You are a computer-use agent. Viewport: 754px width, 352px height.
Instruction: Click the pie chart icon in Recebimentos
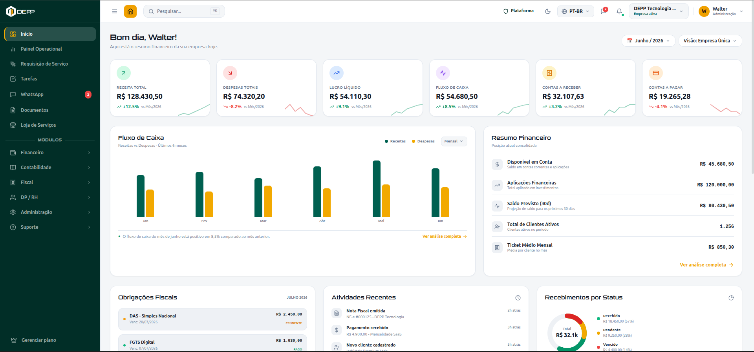(x=731, y=298)
